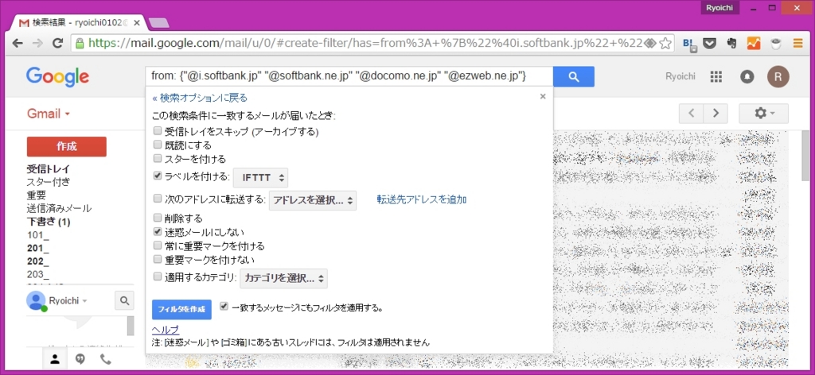
Task: Check 既読にする option
Action: [158, 144]
